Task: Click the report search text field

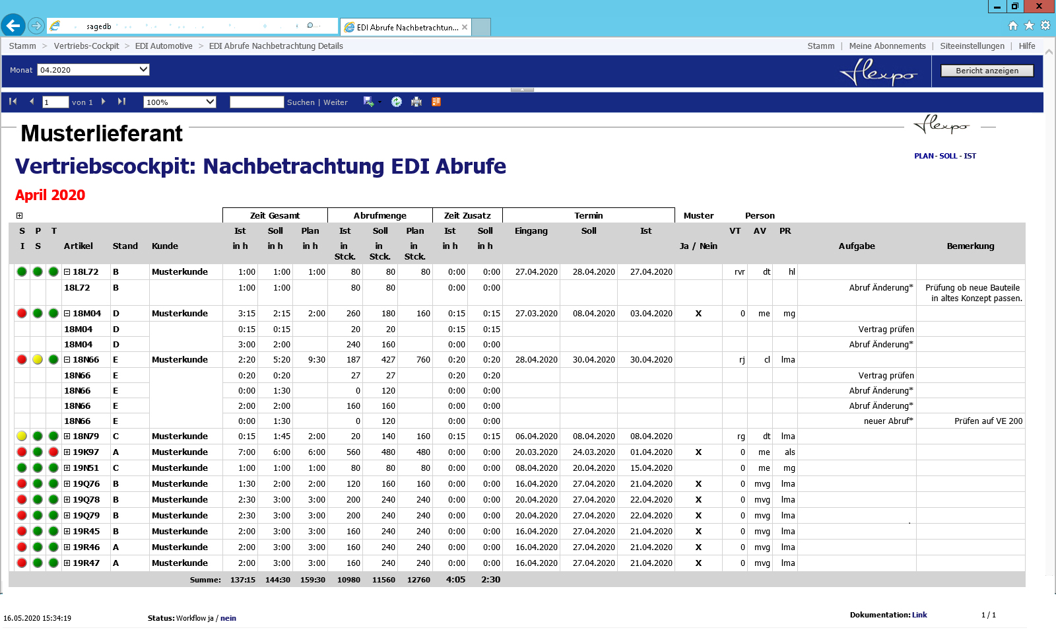Action: click(x=257, y=102)
